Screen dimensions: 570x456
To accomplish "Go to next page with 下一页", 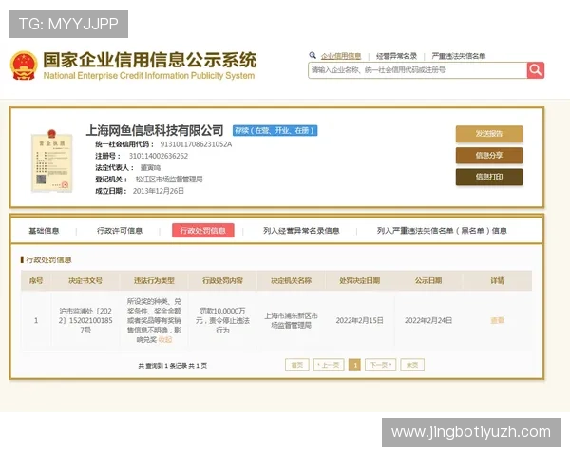I will (x=380, y=365).
